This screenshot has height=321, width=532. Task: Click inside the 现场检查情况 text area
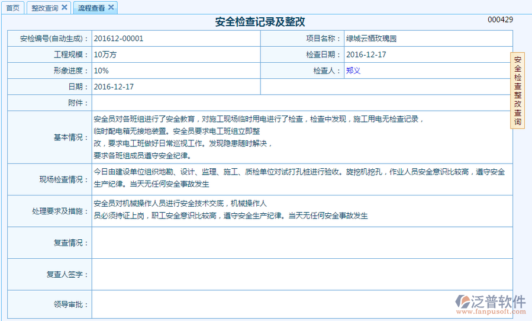[x=302, y=178]
